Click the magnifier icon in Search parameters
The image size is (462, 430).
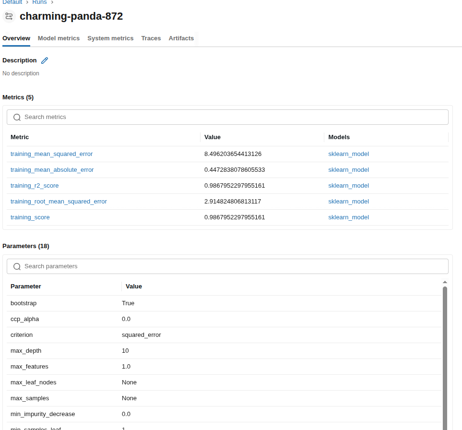(x=17, y=266)
